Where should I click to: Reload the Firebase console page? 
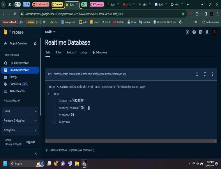15,14
